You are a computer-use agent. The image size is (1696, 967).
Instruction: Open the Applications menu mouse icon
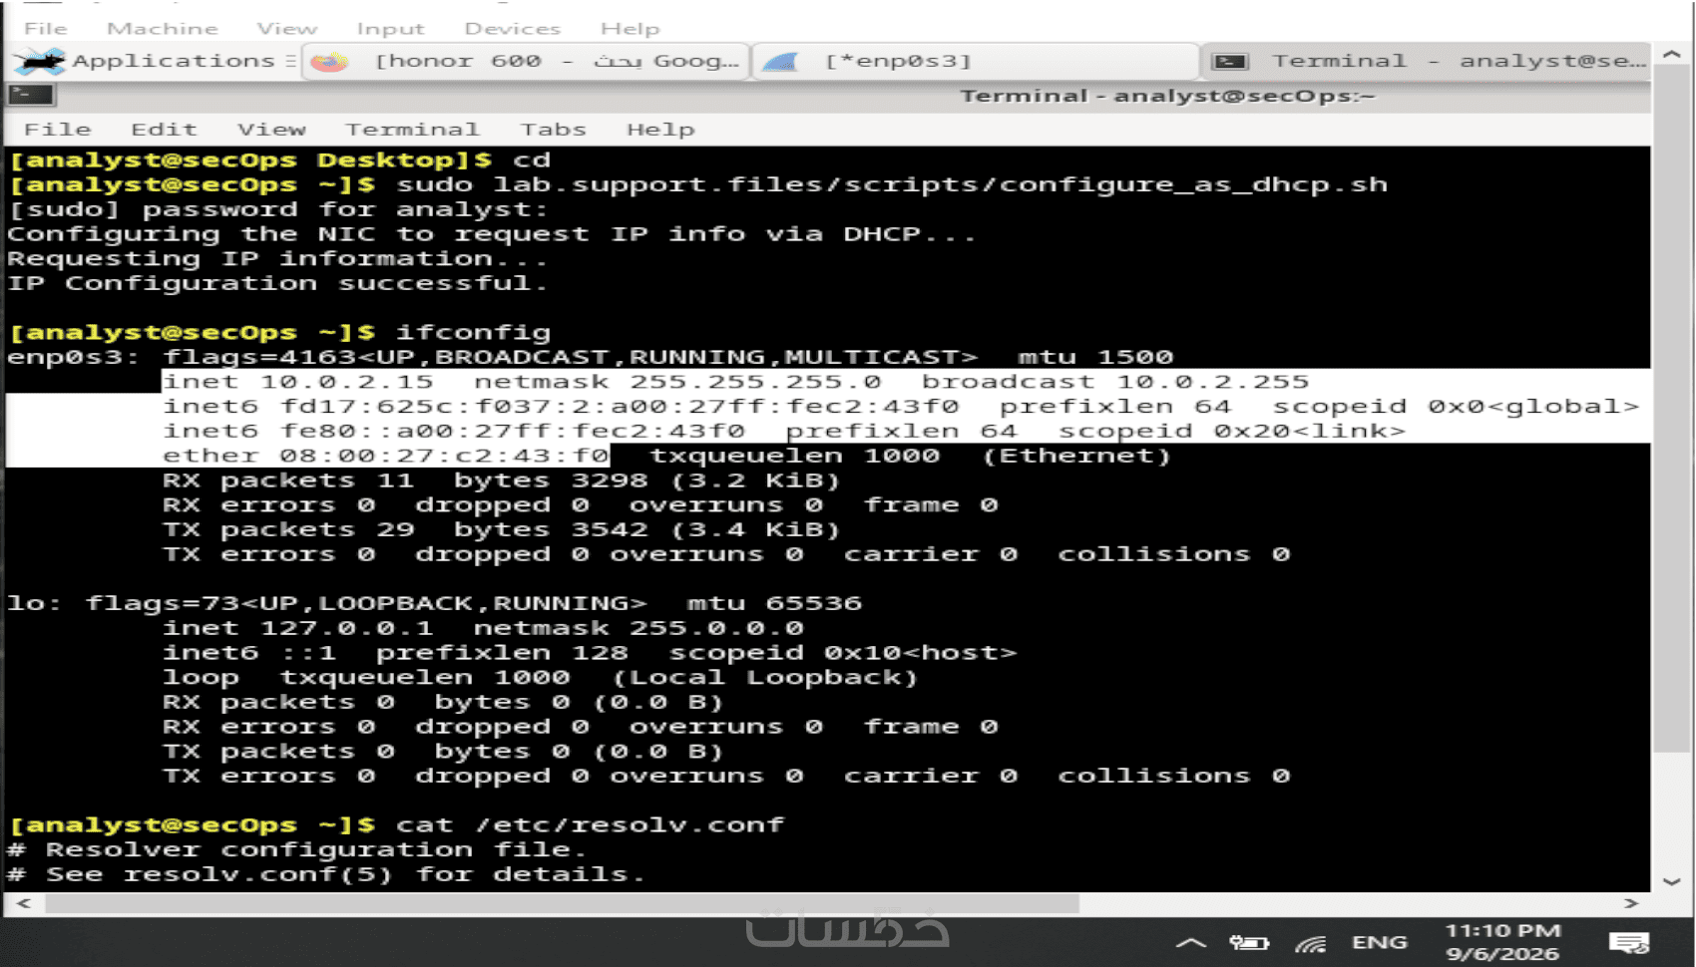(39, 62)
